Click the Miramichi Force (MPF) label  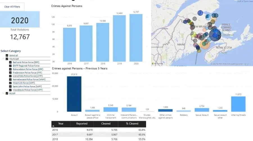(x=24, y=83)
